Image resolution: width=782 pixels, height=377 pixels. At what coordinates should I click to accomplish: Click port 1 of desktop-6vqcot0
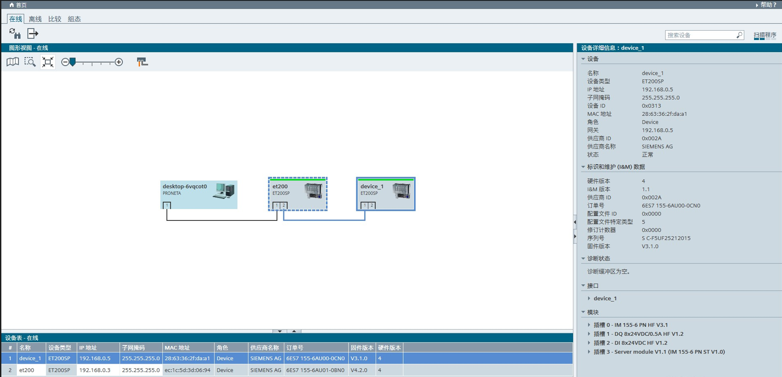pos(167,205)
